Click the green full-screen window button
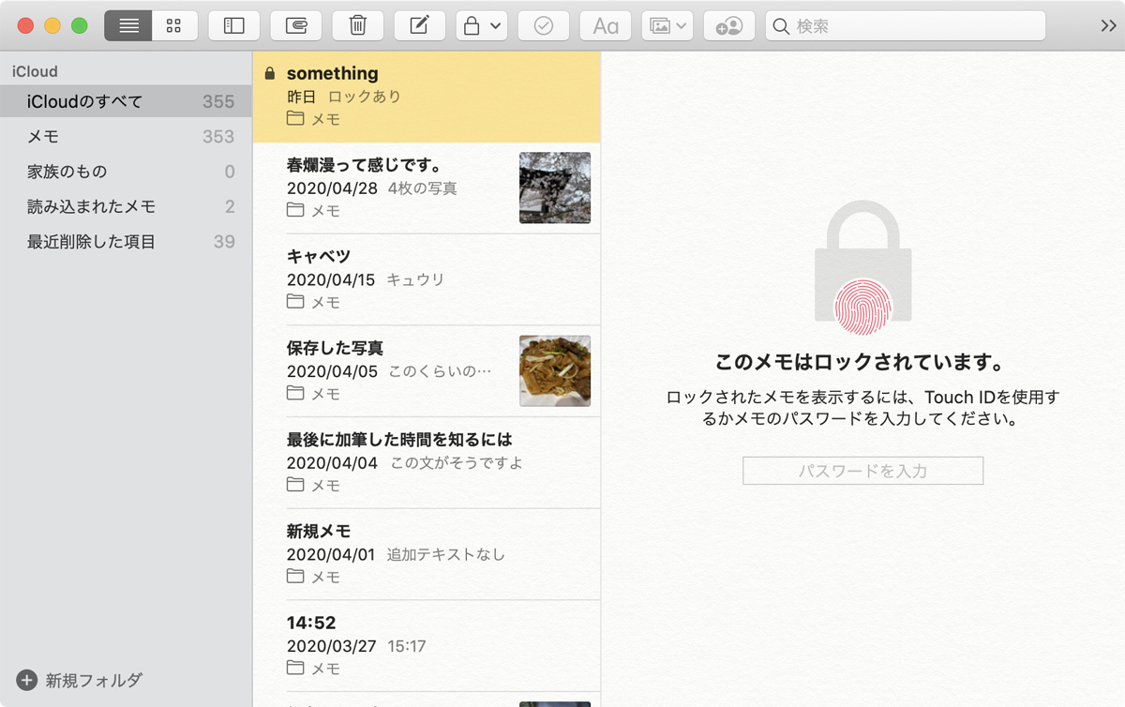1125x707 pixels. 80,25
